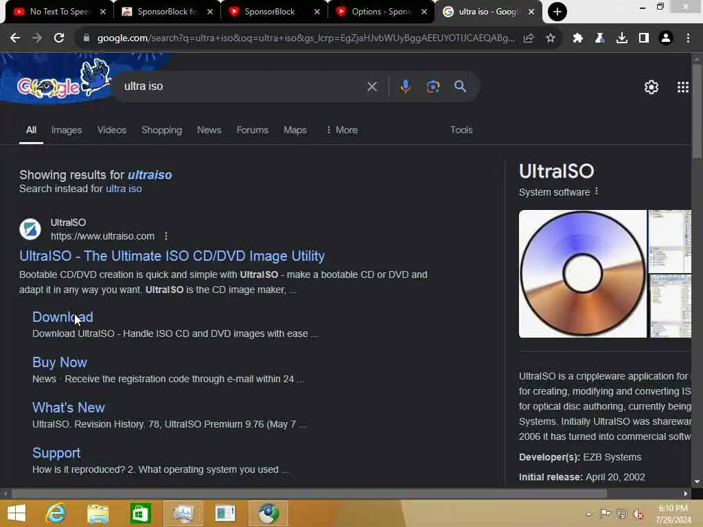The width and height of the screenshot is (703, 527).
Task: Click the horizontal page scrollbar
Action: tap(310, 493)
